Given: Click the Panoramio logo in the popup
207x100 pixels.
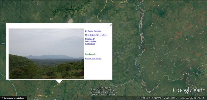Looking at the screenshot, I should click(91, 54).
